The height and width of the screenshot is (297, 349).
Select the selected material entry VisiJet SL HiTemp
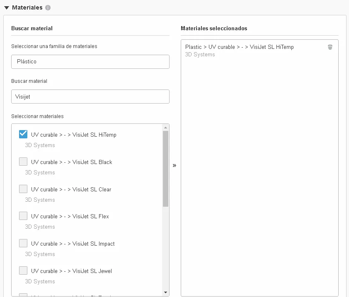pyautogui.click(x=239, y=47)
